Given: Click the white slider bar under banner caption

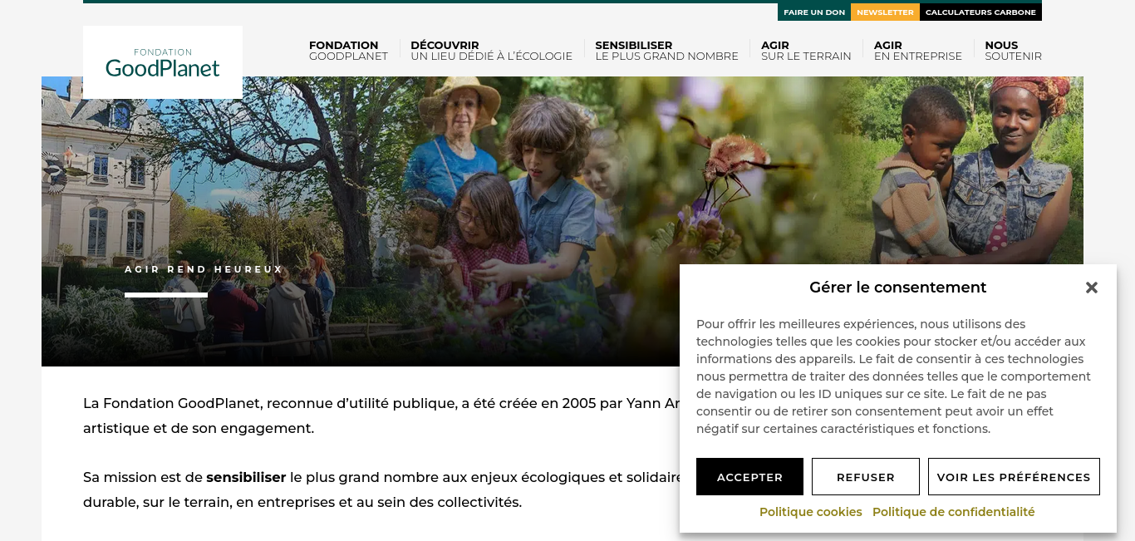Looking at the screenshot, I should (x=166, y=295).
